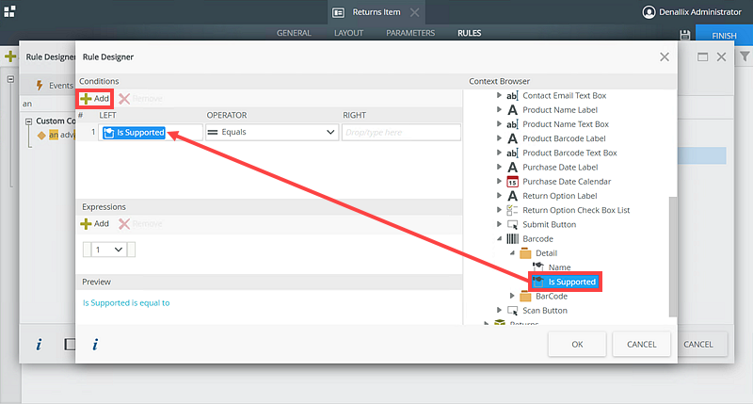Confirm the rule with OK button
The width and height of the screenshot is (753, 404).
[577, 344]
